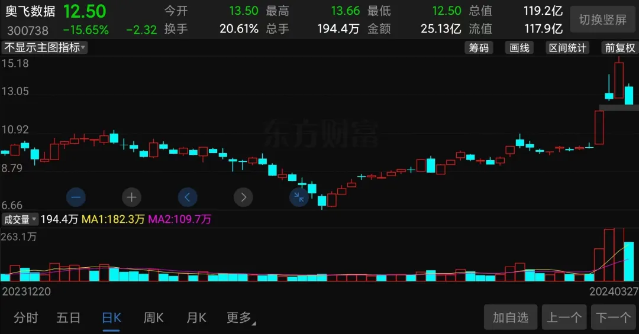Click the turnover rate 20.61%
Image resolution: width=639 pixels, height=334 pixels.
tap(239, 29)
